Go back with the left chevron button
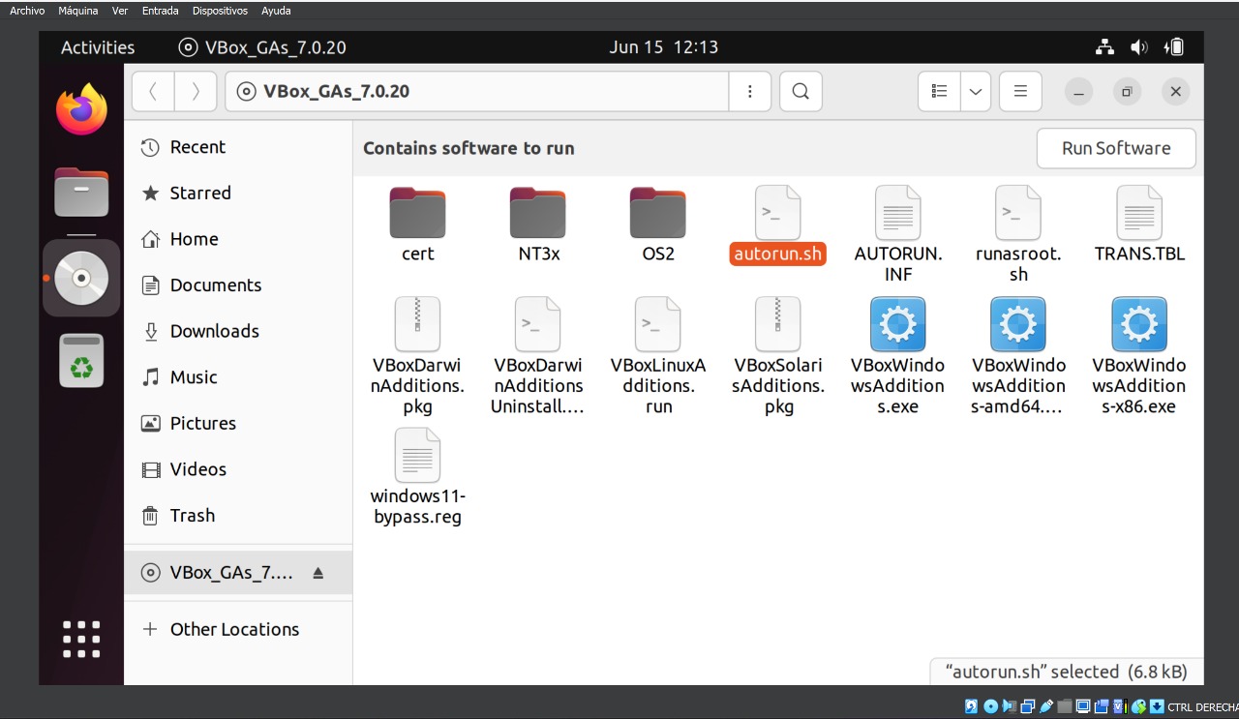Screen dimensions: 1239x719 coord(153,91)
